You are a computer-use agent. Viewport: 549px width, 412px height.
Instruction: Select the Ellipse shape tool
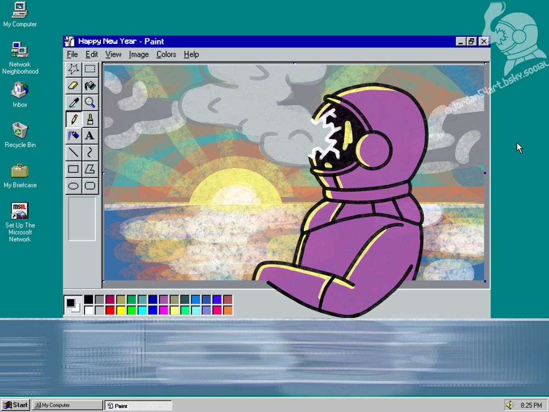(74, 186)
